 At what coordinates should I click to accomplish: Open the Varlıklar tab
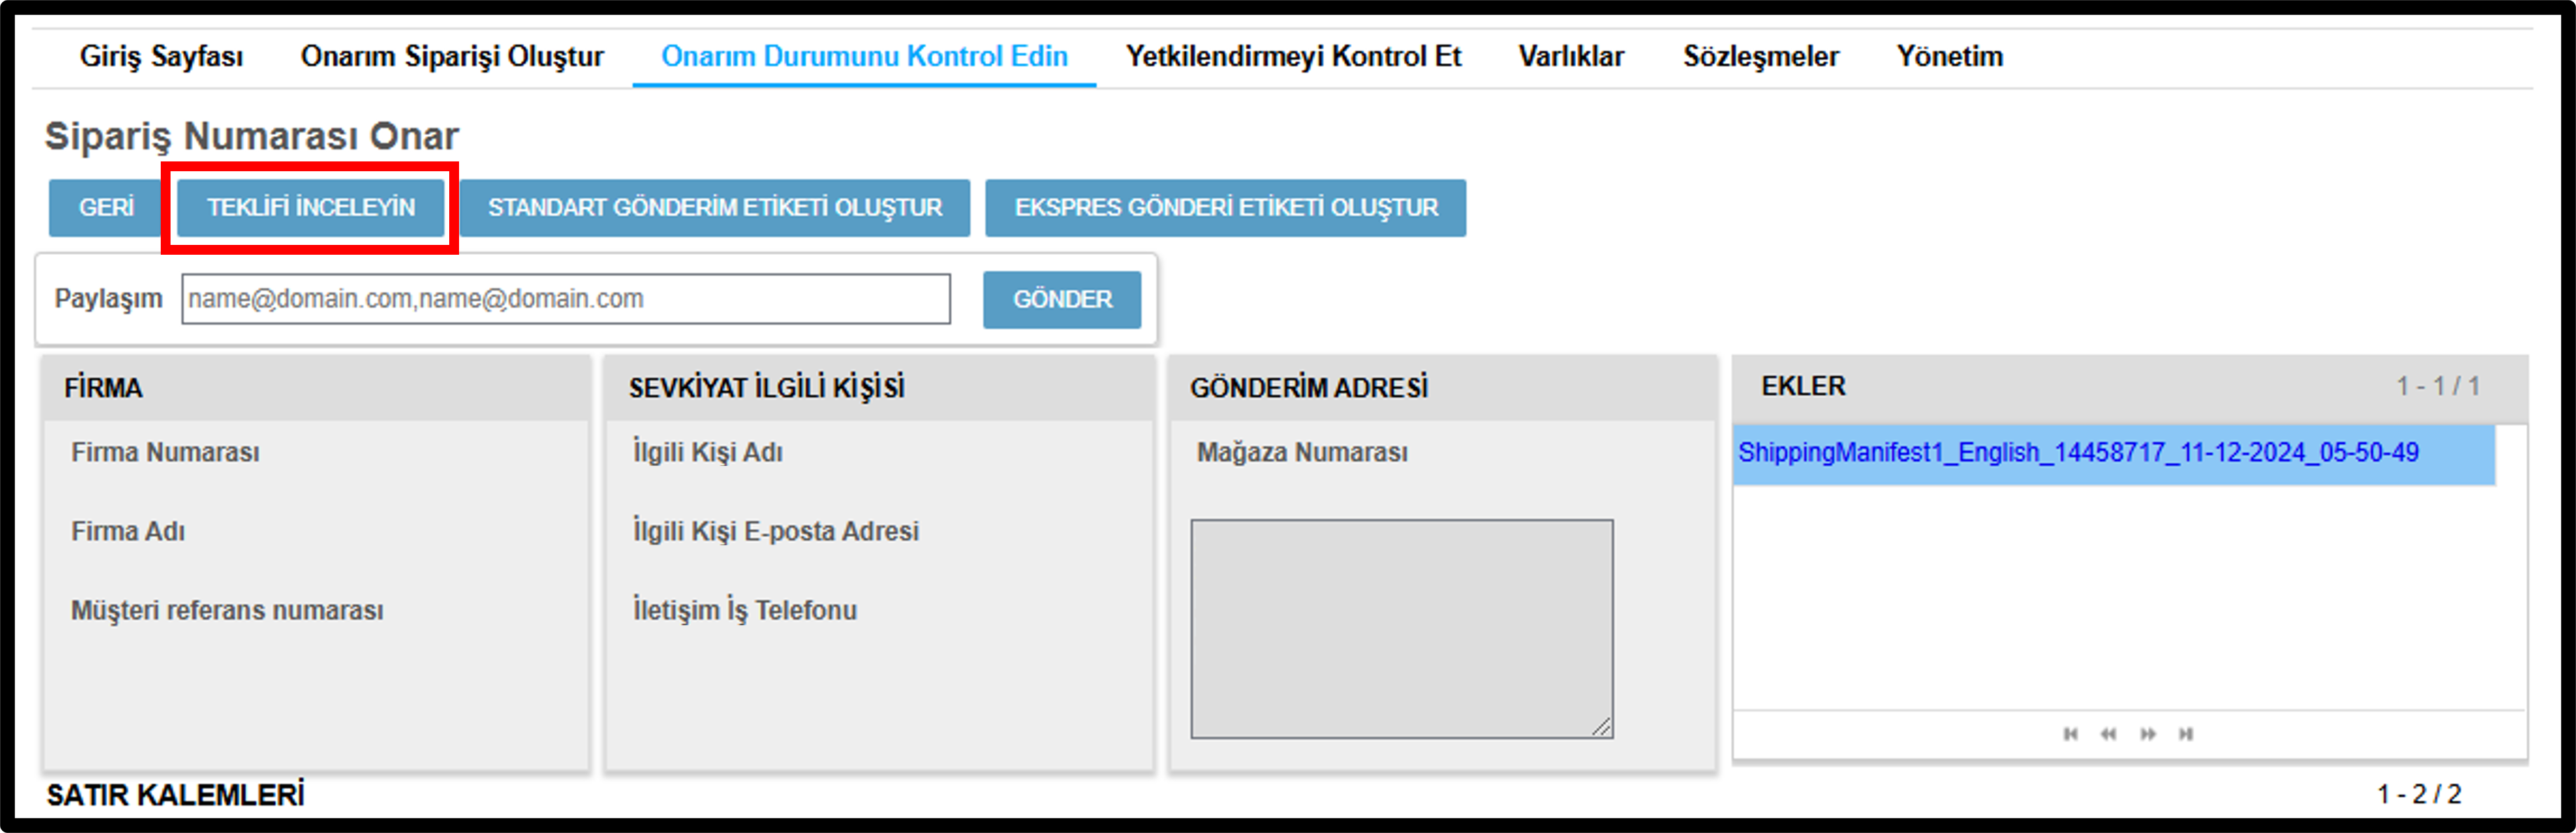[x=1571, y=57]
